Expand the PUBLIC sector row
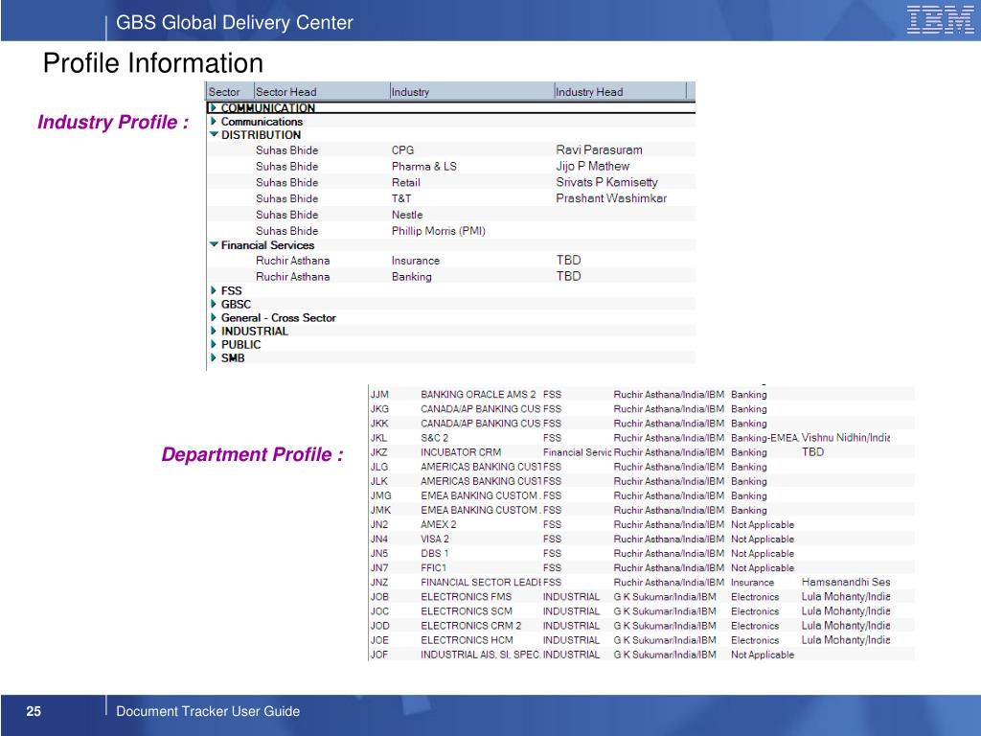Image resolution: width=981 pixels, height=736 pixels. point(214,344)
